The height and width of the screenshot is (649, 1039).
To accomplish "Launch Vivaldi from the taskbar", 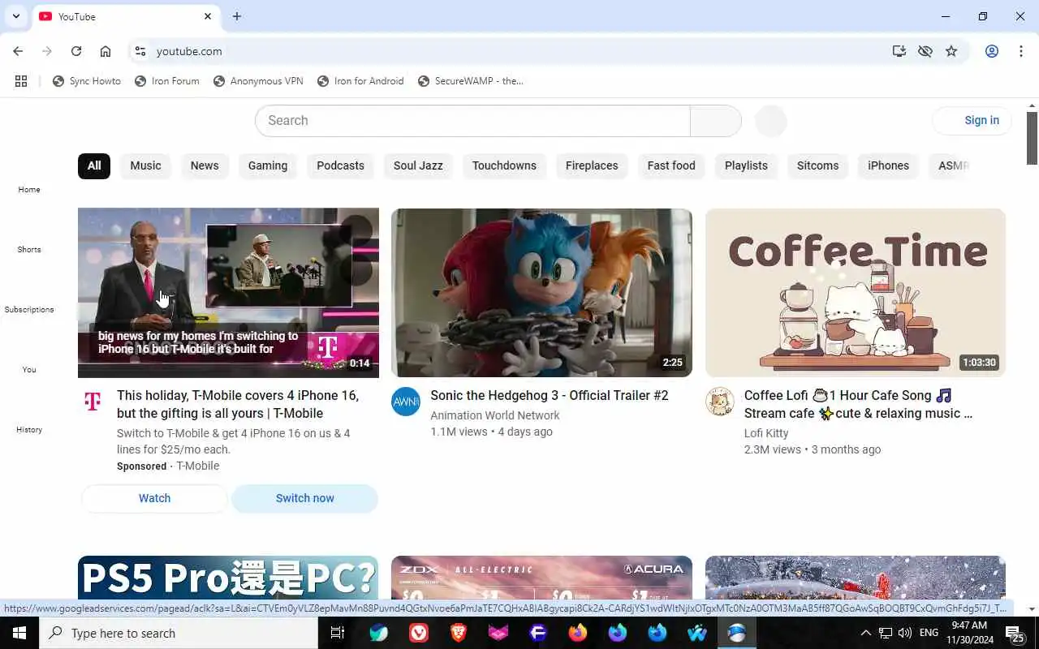I will coord(419,633).
